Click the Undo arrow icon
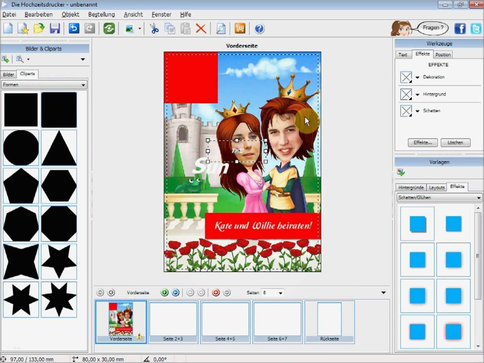The width and height of the screenshot is (484, 363). pyautogui.click(x=74, y=29)
